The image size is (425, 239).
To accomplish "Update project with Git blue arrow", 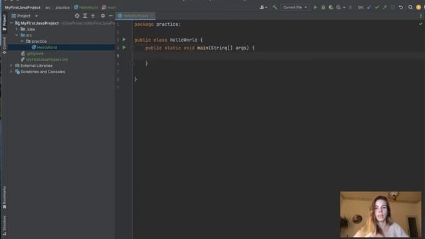I will (369, 7).
